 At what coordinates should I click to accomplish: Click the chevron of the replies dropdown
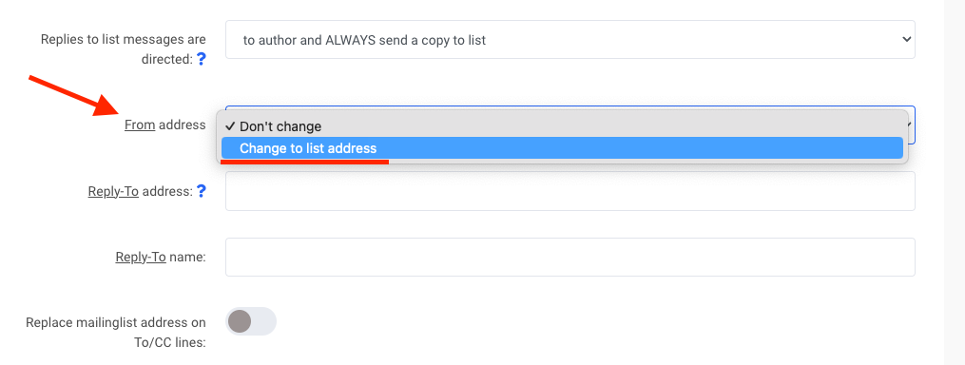tap(905, 39)
